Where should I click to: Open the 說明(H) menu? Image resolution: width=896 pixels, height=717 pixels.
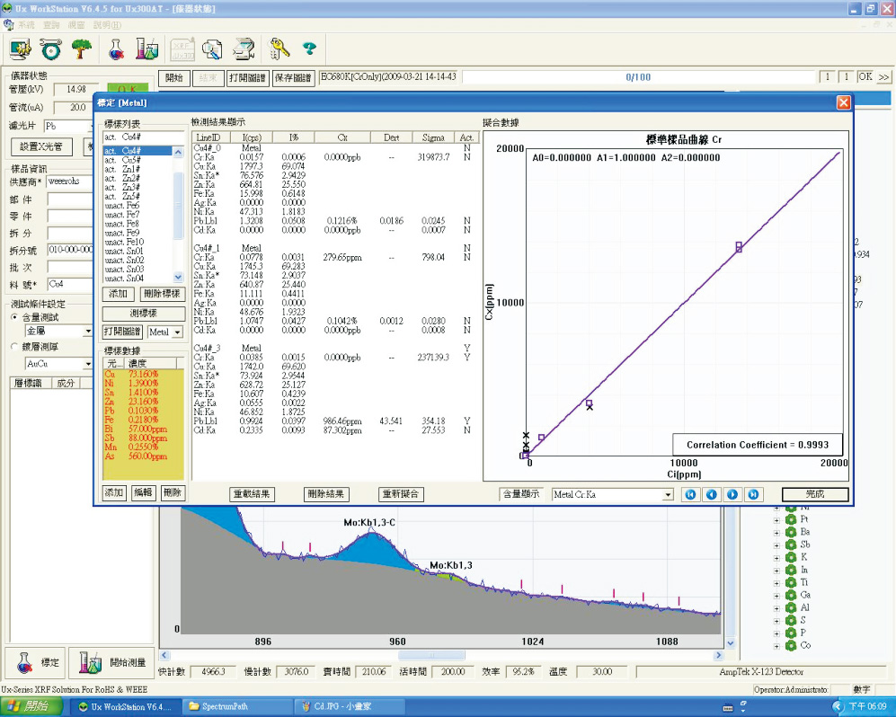pyautogui.click(x=108, y=25)
